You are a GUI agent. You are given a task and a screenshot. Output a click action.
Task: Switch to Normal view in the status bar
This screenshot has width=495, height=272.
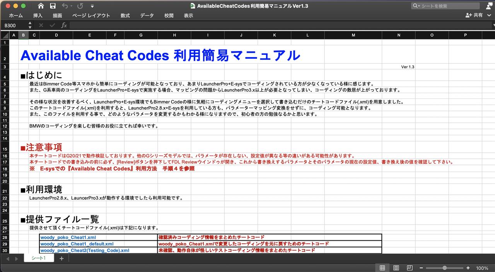(x=382, y=268)
